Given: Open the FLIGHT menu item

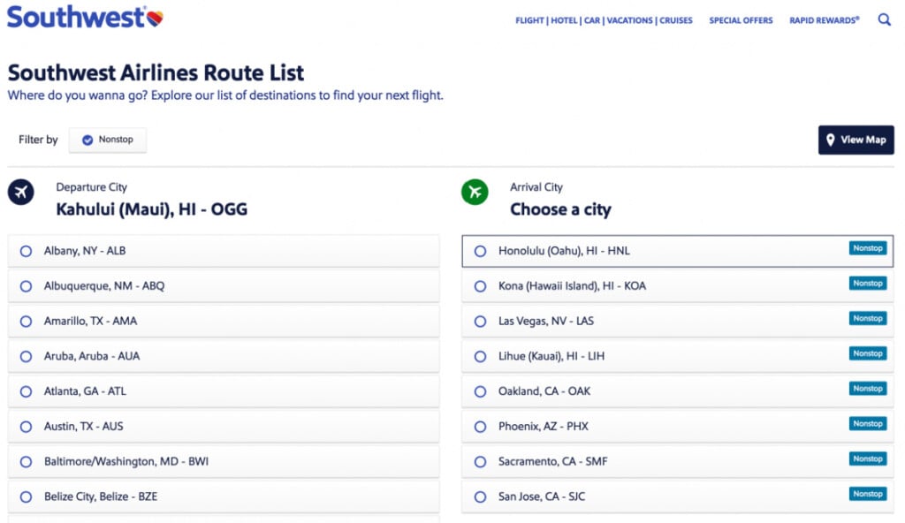Looking at the screenshot, I should coord(530,20).
